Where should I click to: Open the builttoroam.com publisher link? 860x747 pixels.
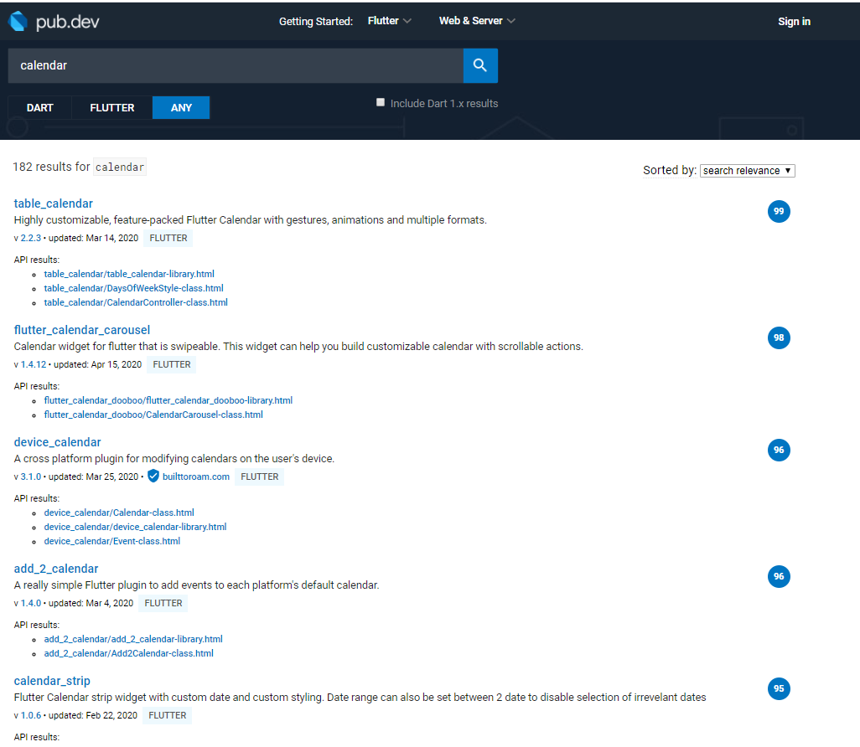[x=196, y=477]
